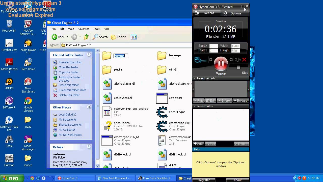Collapse the Screen notes section
The width and height of the screenshot is (323, 182).
pyautogui.click(x=194, y=106)
